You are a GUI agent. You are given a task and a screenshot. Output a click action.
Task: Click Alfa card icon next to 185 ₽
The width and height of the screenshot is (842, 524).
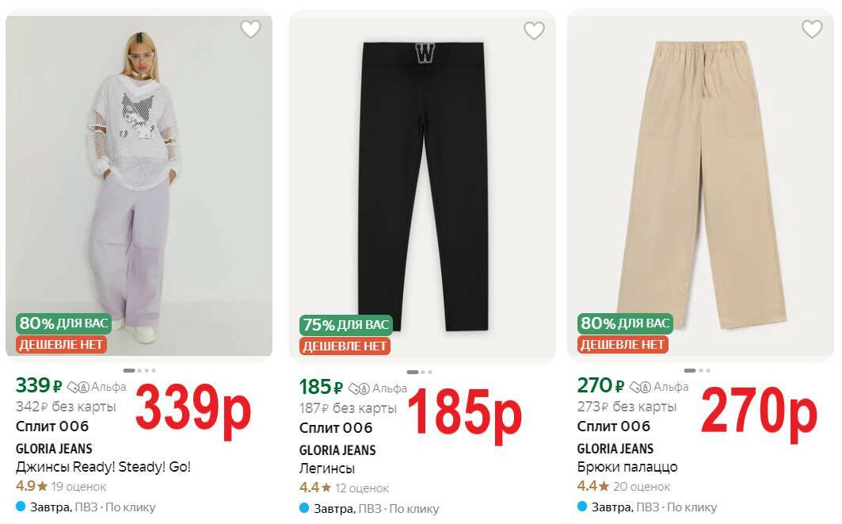[x=360, y=388]
